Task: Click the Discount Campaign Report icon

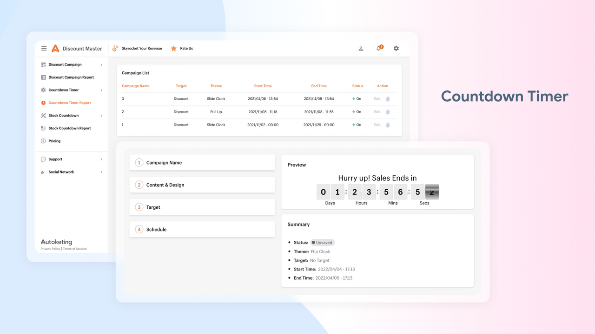Action: [43, 77]
